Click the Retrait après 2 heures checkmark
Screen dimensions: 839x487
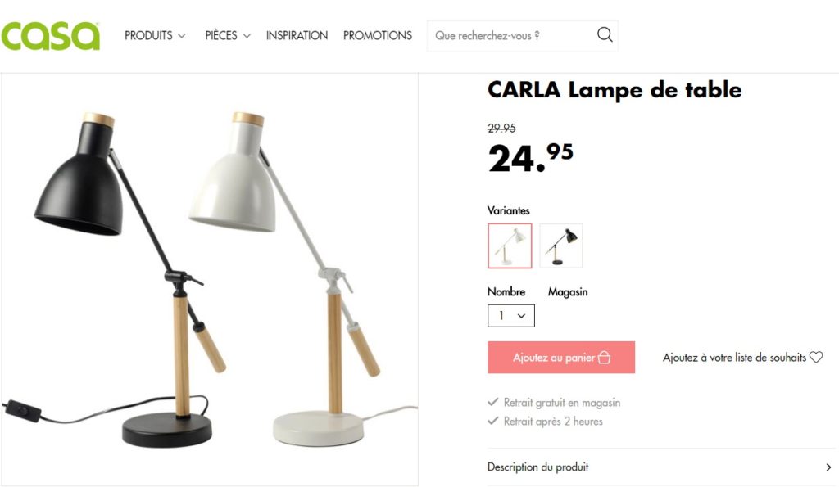point(492,421)
